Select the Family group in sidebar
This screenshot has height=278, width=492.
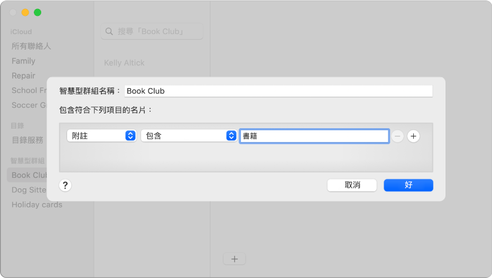(24, 61)
